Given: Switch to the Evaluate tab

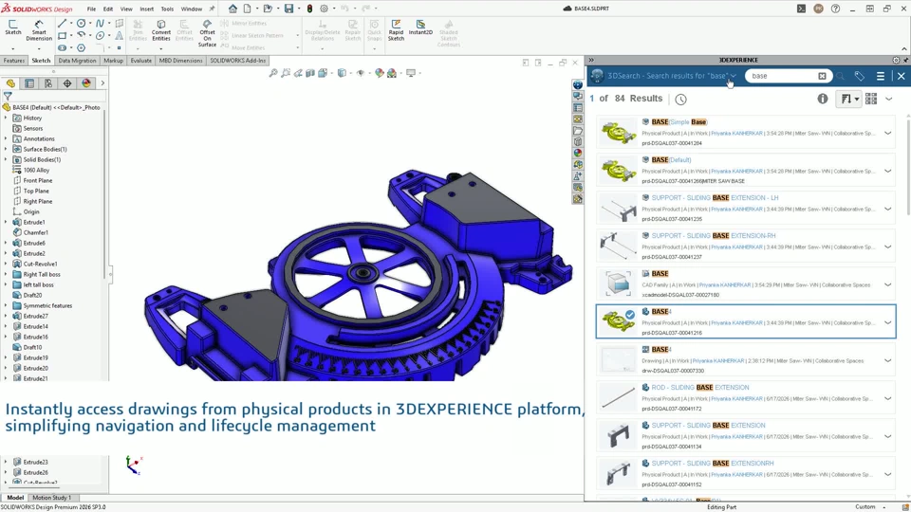Looking at the screenshot, I should (140, 61).
